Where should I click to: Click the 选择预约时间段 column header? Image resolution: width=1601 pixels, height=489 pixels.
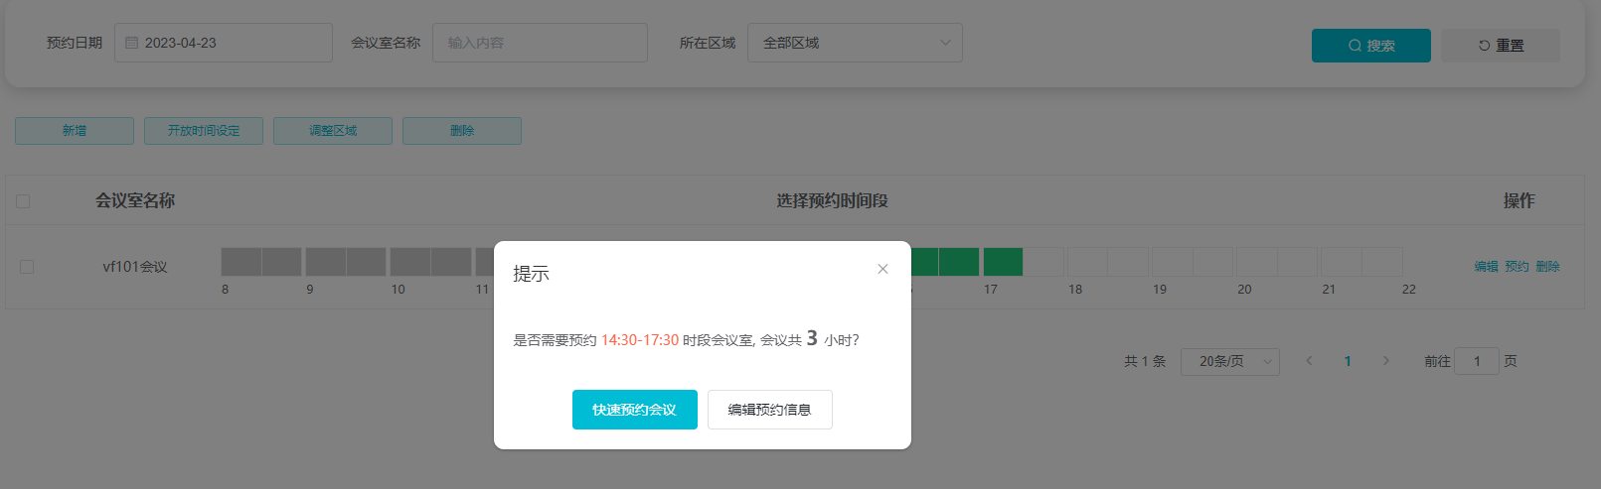(x=833, y=201)
